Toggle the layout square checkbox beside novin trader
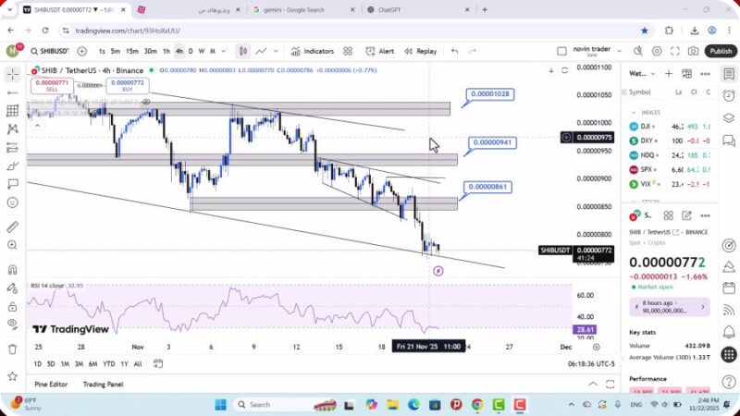This screenshot has height=416, width=740. tap(561, 52)
